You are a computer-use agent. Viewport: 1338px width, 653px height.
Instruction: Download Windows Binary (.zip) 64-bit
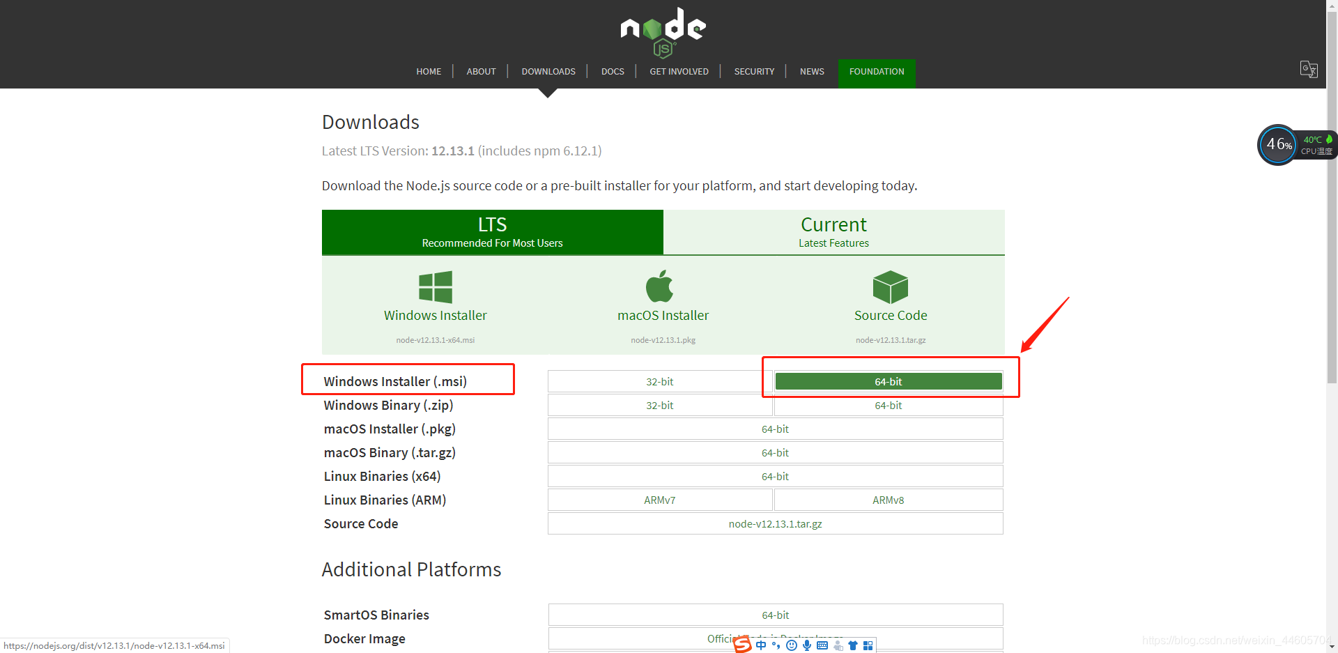point(889,405)
